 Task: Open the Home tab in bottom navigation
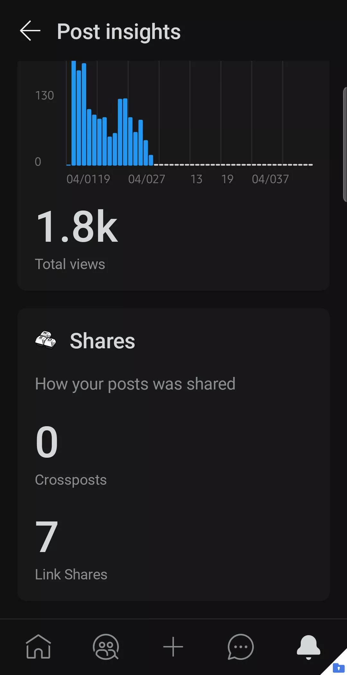[x=38, y=646]
